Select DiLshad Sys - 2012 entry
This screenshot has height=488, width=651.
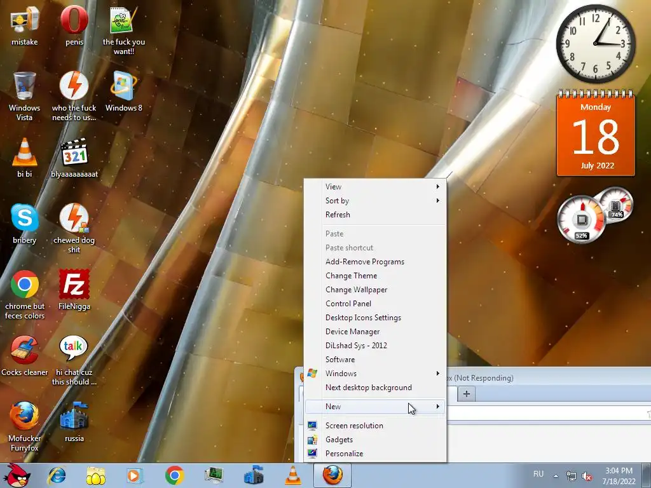point(375,346)
